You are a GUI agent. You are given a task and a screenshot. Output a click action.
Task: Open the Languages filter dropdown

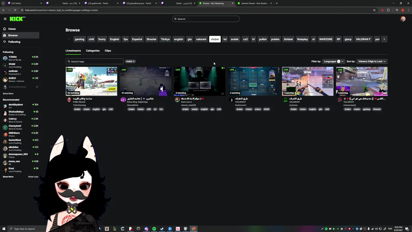(x=333, y=61)
